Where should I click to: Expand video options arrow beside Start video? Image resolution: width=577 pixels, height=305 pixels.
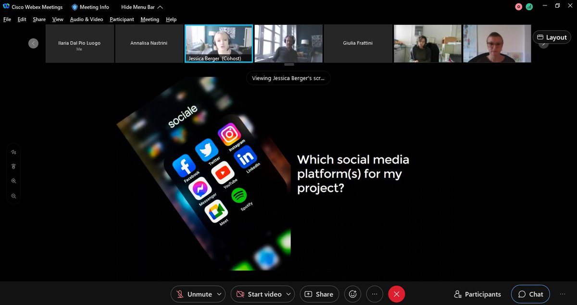(x=288, y=294)
